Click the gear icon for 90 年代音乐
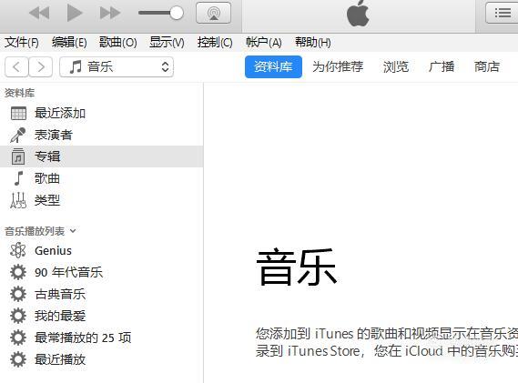Screen dimensions: 518x383 (18, 272)
